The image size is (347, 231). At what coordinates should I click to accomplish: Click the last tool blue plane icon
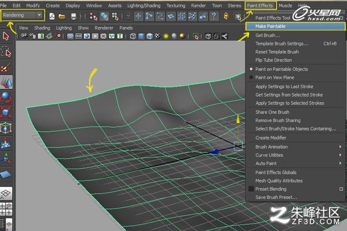(x=6, y=174)
